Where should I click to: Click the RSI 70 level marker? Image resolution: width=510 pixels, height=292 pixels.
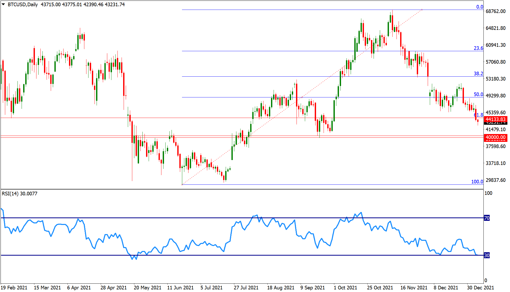(487, 218)
